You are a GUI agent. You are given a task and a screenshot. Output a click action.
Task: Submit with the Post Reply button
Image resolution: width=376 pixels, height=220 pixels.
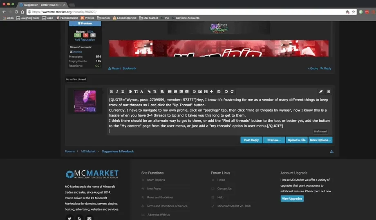[251, 140]
